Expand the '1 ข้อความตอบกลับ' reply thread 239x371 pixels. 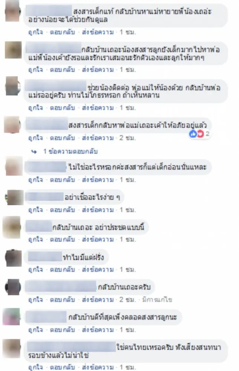pyautogui.click(x=70, y=151)
